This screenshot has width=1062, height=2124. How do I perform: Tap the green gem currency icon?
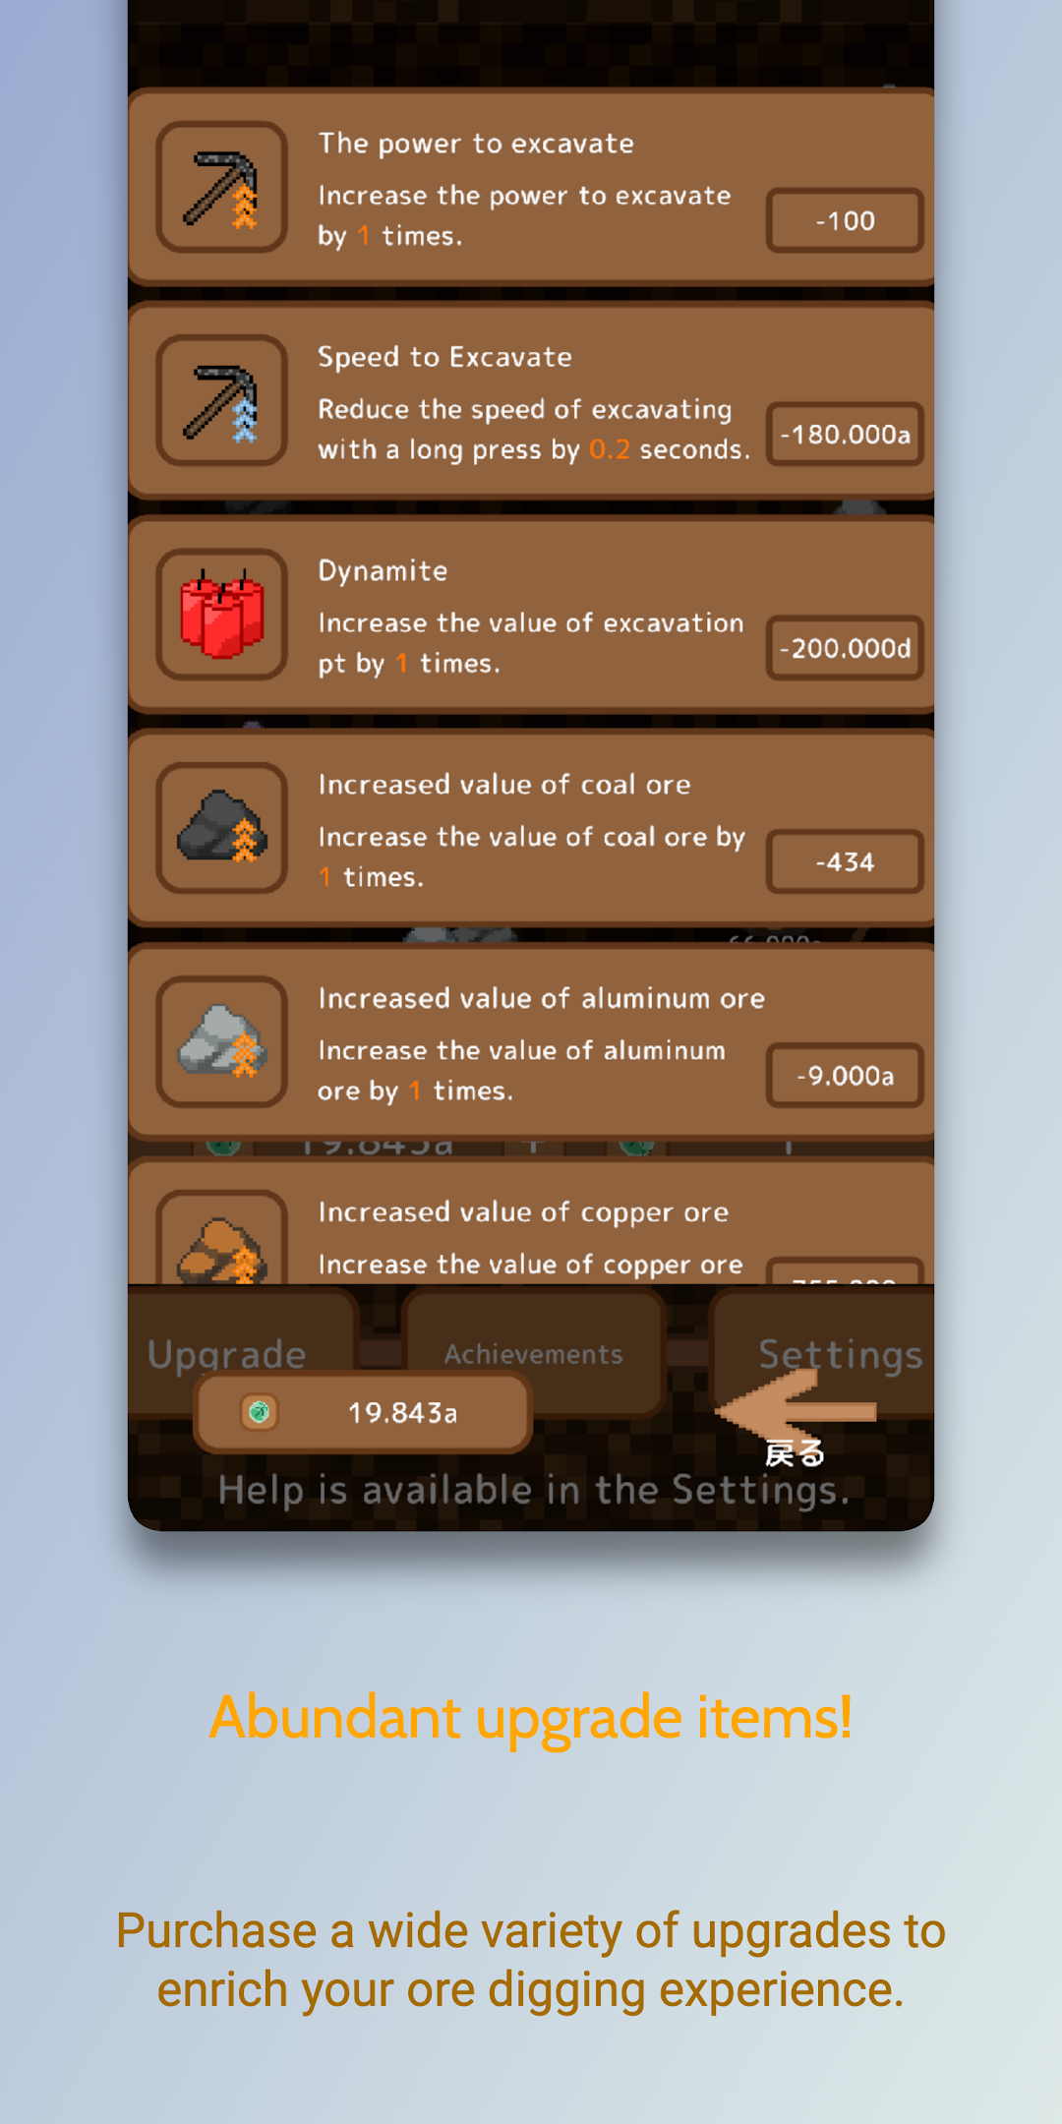[260, 1412]
